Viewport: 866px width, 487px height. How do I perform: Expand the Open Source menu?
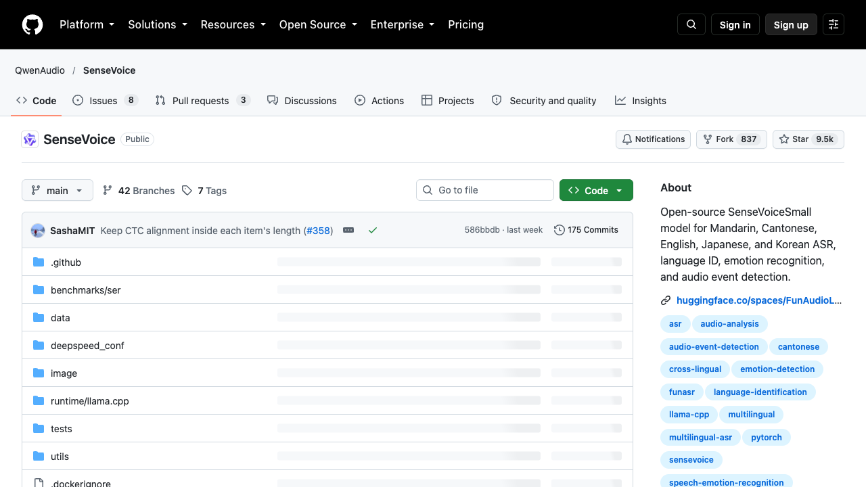tap(318, 24)
